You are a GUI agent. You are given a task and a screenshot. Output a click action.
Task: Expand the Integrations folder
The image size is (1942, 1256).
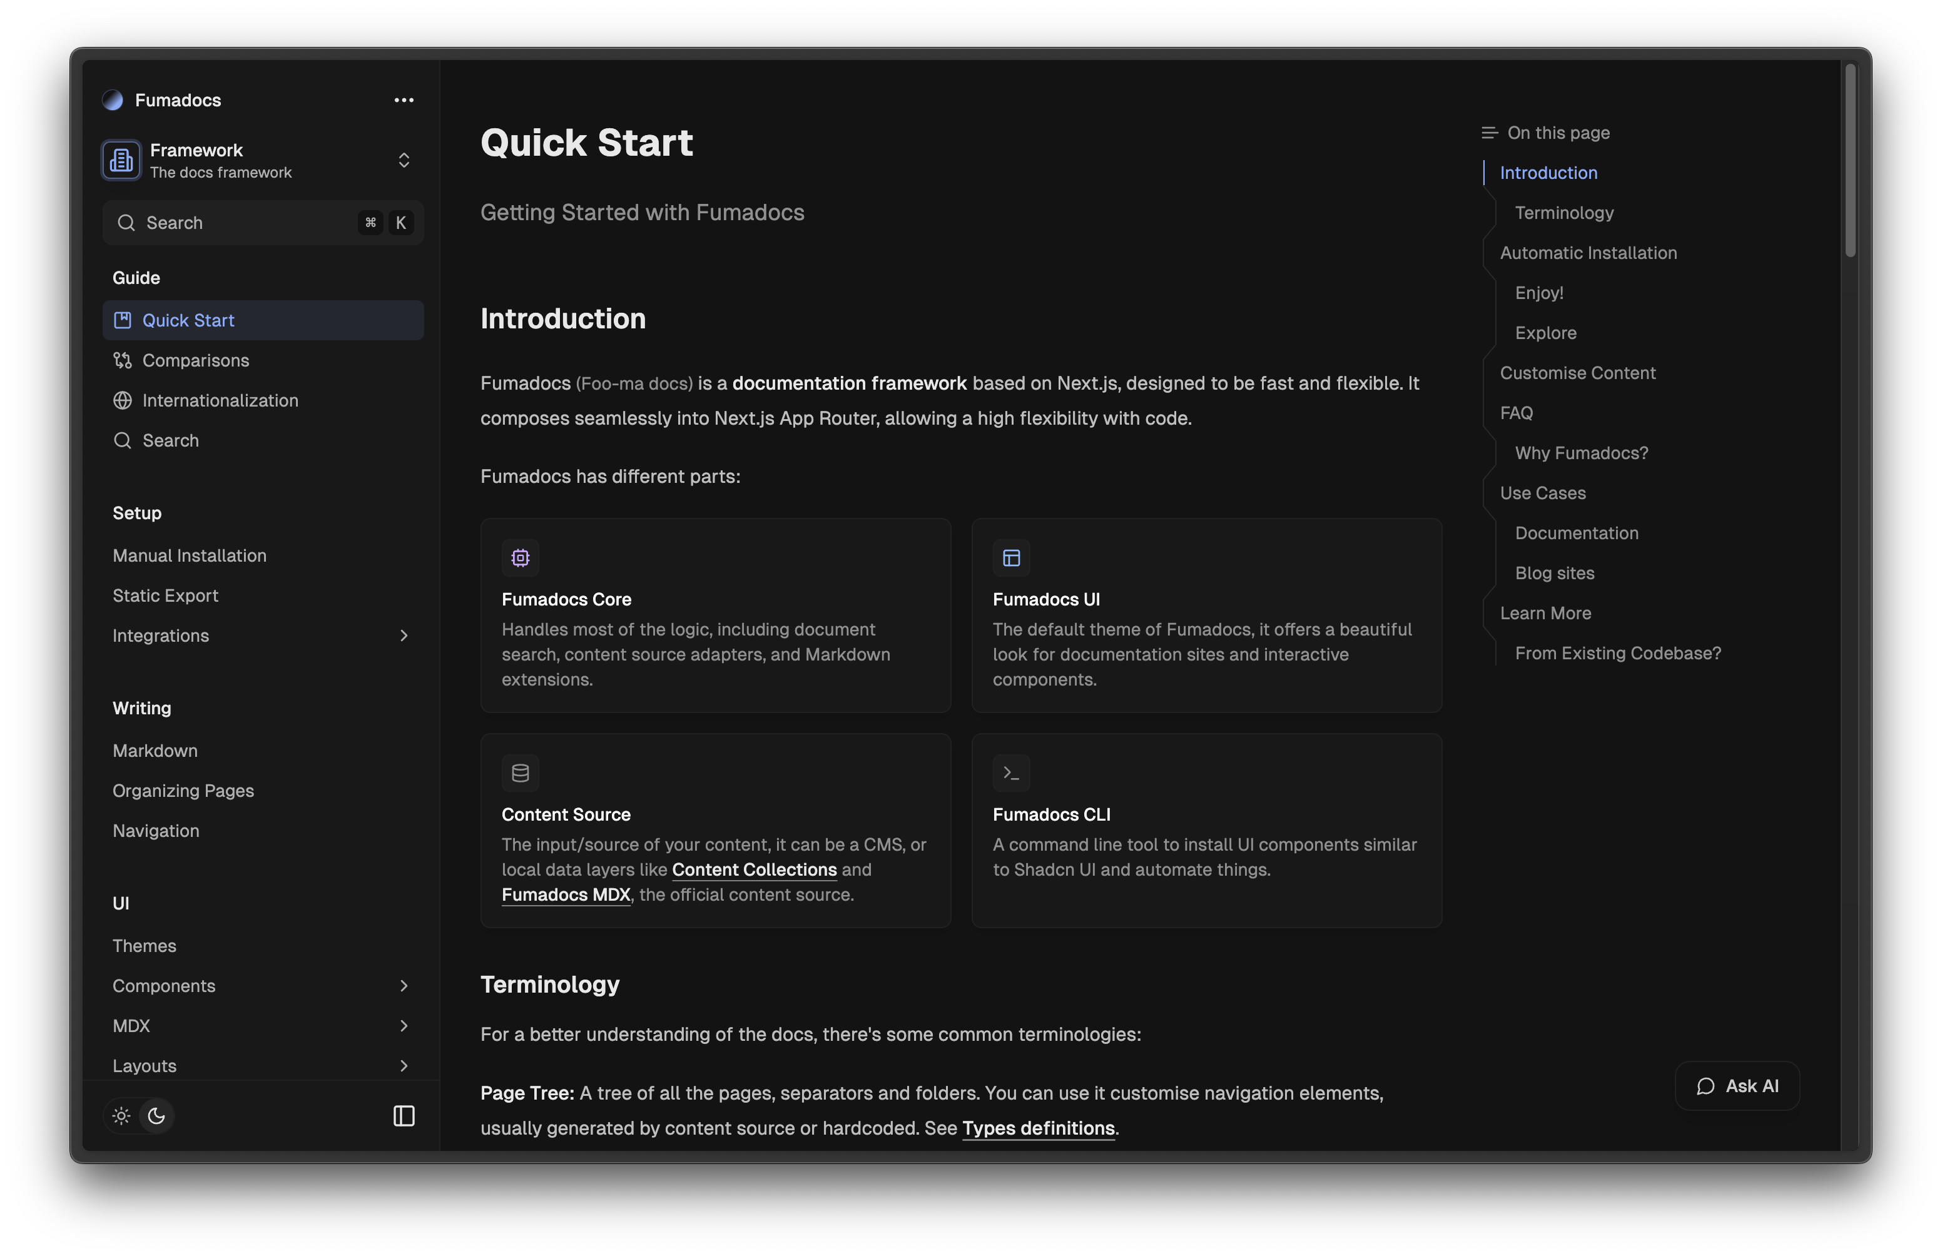pos(404,636)
